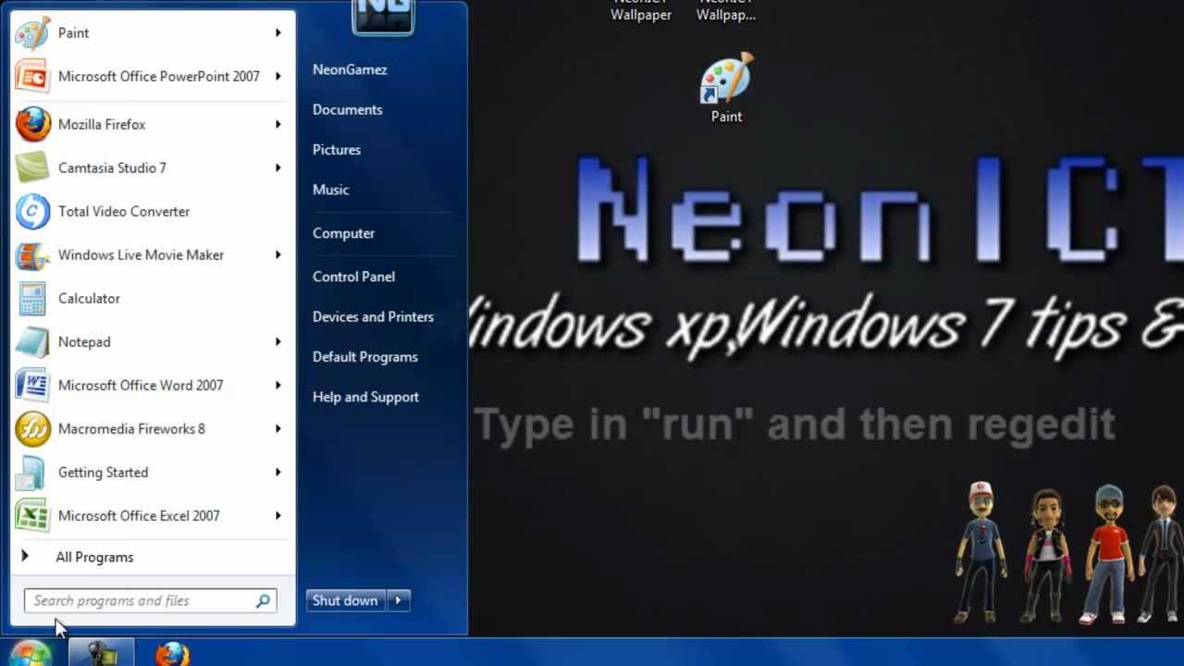This screenshot has height=666, width=1184.
Task: Expand Notepad recent files arrow
Action: pyautogui.click(x=277, y=341)
